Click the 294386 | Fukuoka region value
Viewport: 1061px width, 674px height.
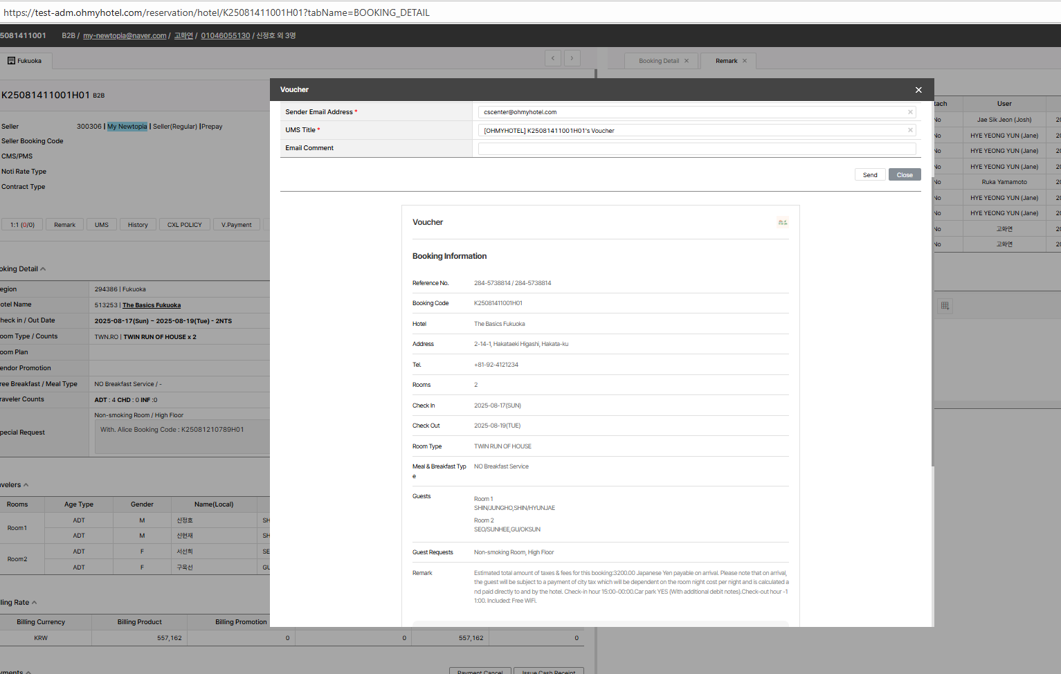[120, 289]
